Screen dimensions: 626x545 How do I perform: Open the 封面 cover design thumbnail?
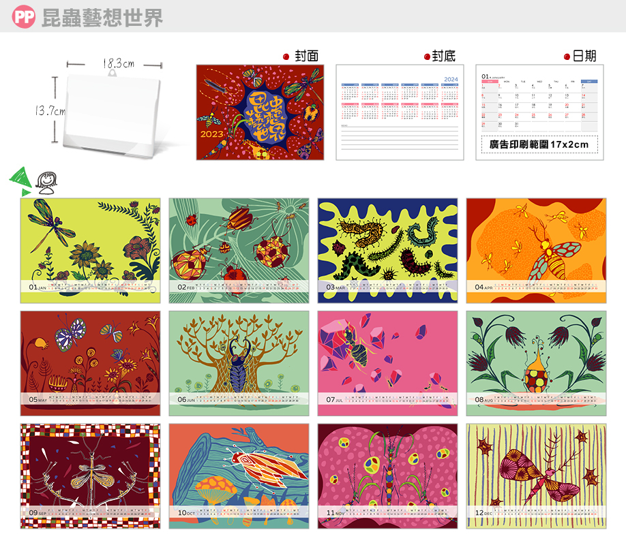pos(260,112)
